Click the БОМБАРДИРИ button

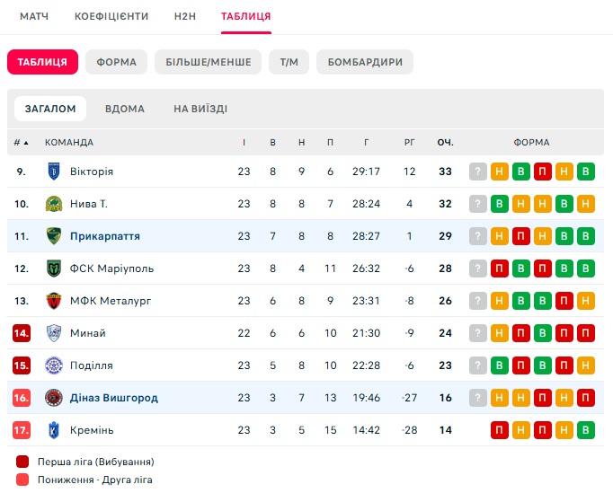pos(365,62)
